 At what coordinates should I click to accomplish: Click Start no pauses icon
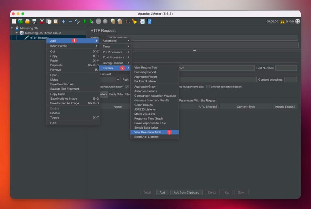click(x=91, y=22)
